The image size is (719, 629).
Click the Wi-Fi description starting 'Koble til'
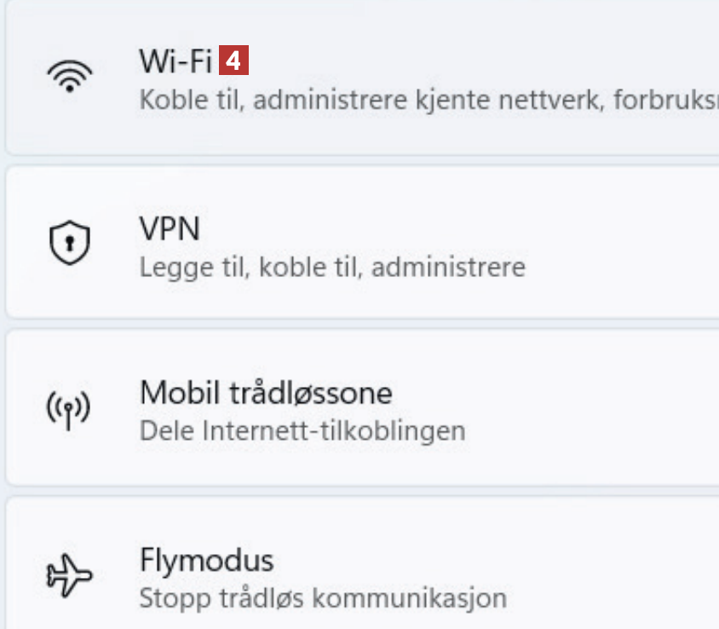tap(426, 101)
